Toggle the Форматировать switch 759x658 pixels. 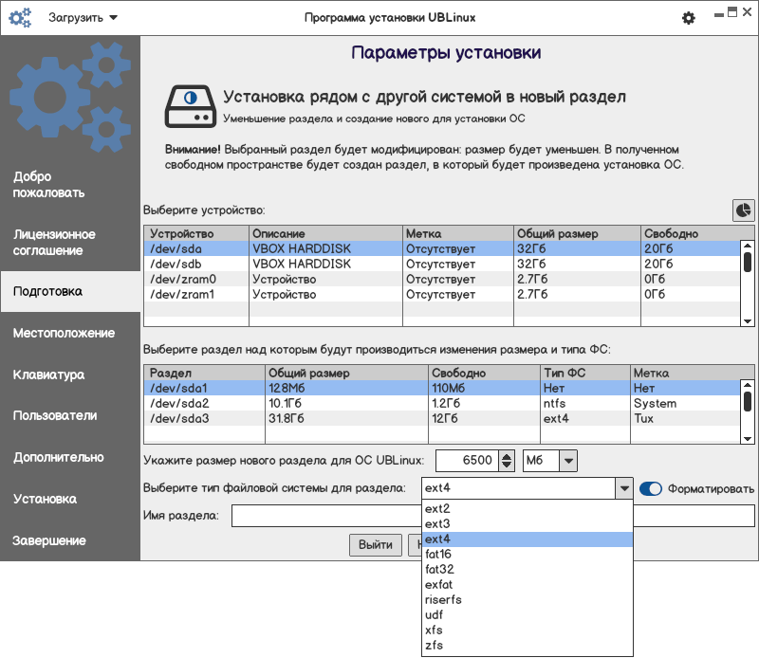[651, 488]
